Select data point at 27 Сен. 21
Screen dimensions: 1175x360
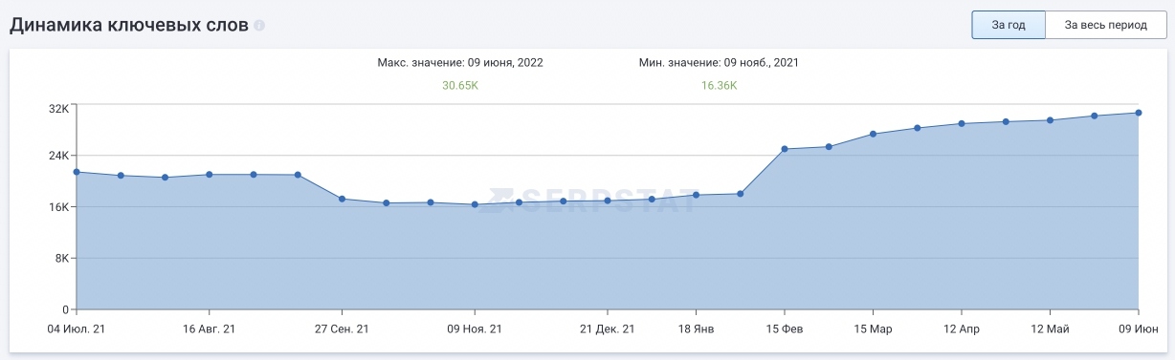(342, 199)
